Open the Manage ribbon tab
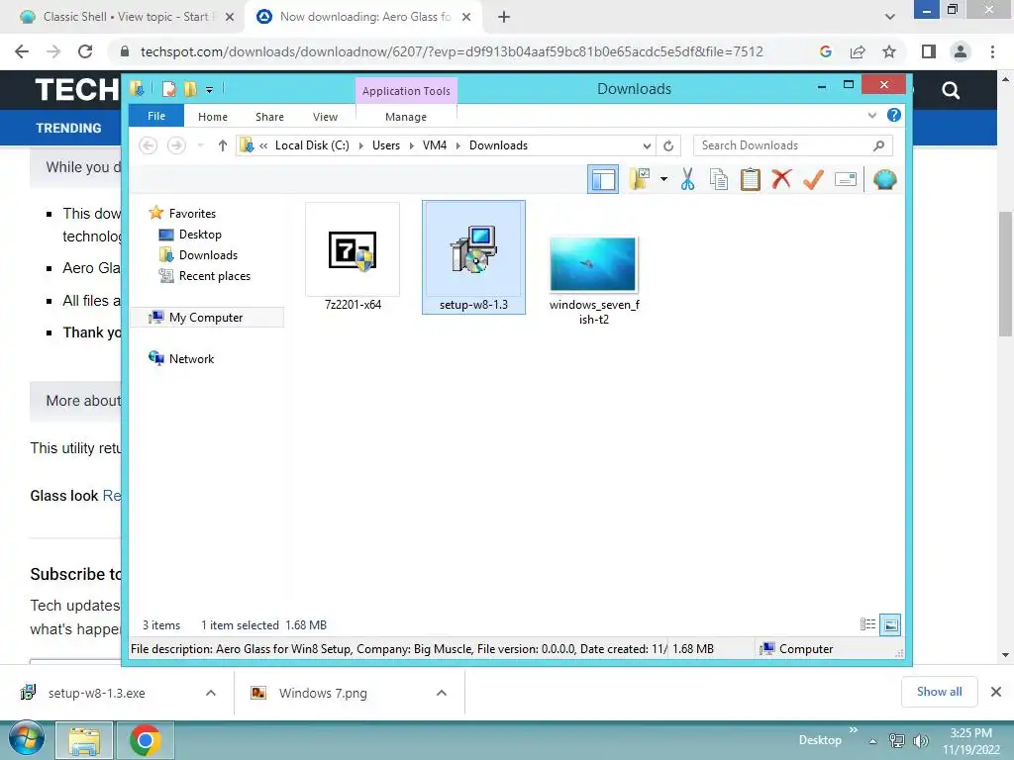The height and width of the screenshot is (760, 1014). 405,117
